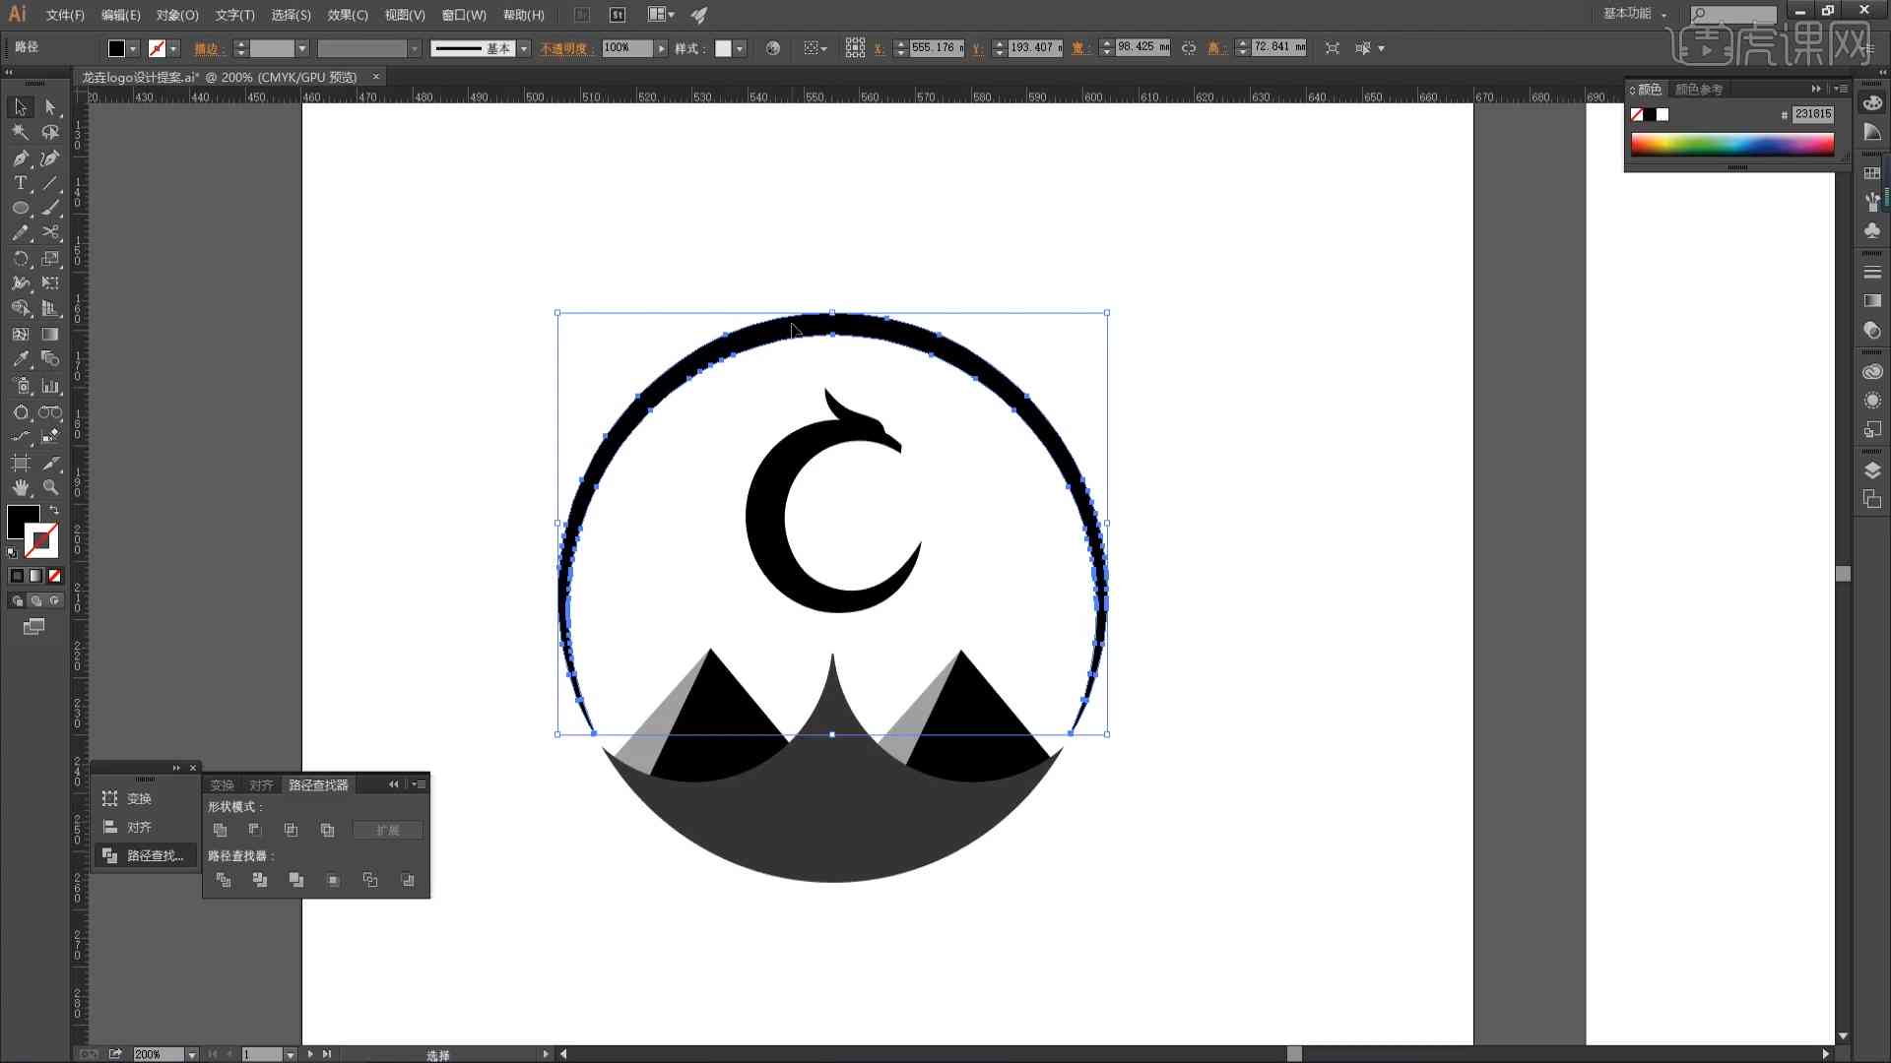
Task: Open the 变换 Transform tab
Action: pyautogui.click(x=221, y=783)
